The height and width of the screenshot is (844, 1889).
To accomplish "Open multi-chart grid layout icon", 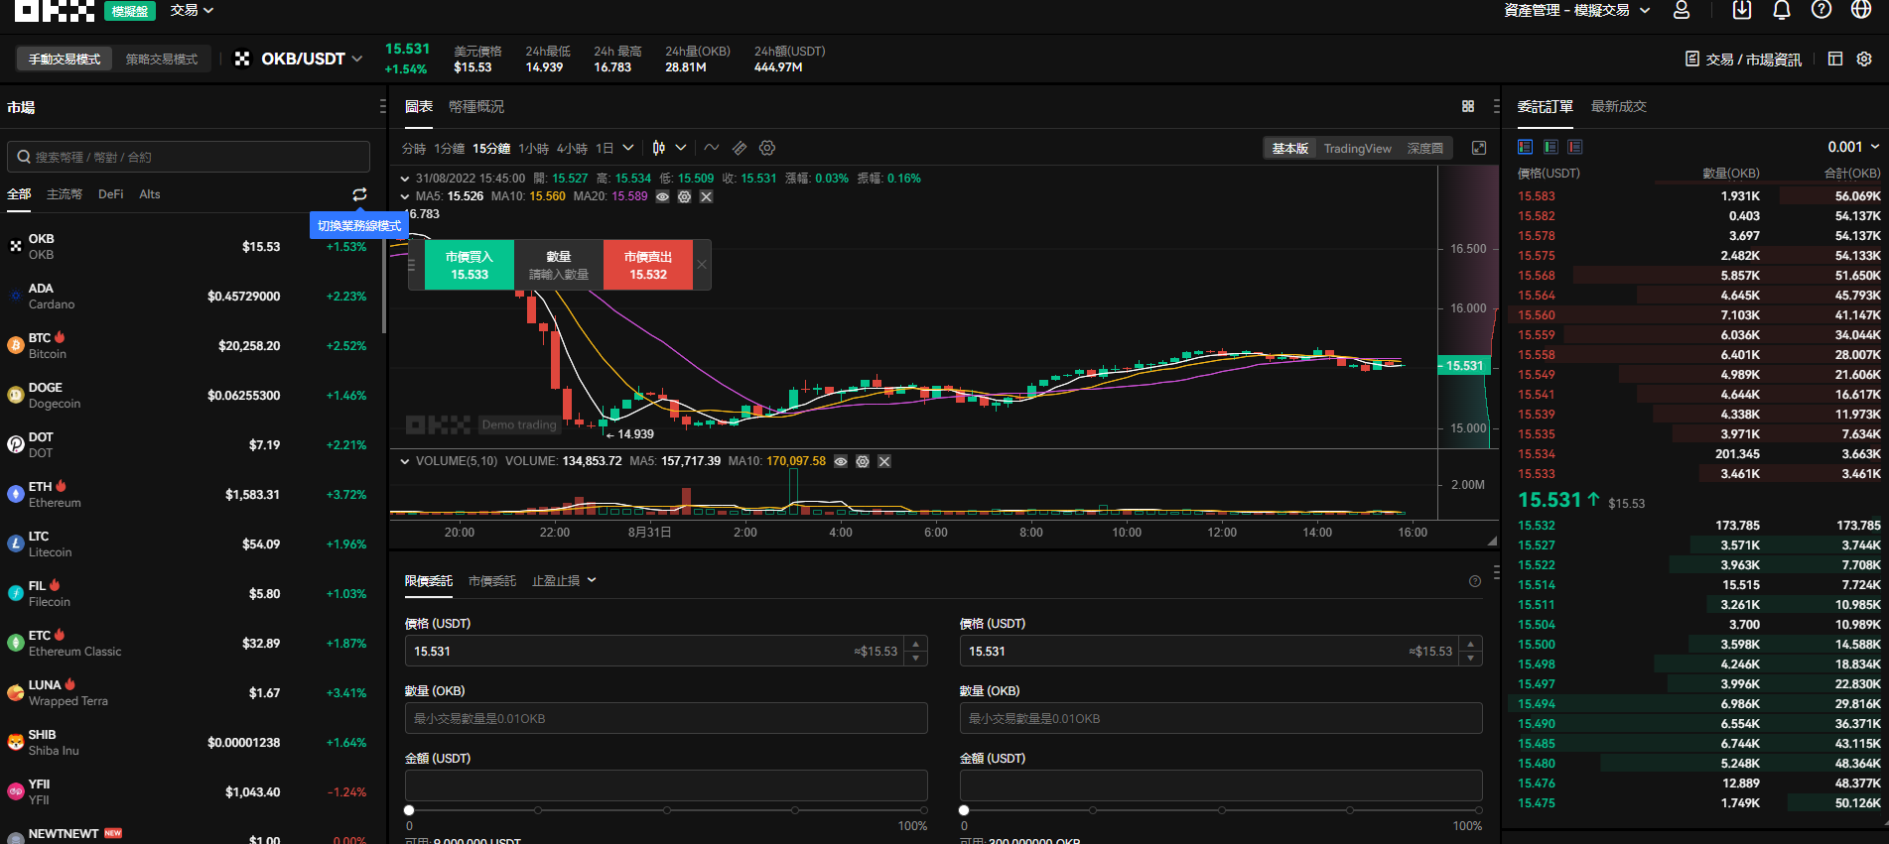I will coord(1468,106).
